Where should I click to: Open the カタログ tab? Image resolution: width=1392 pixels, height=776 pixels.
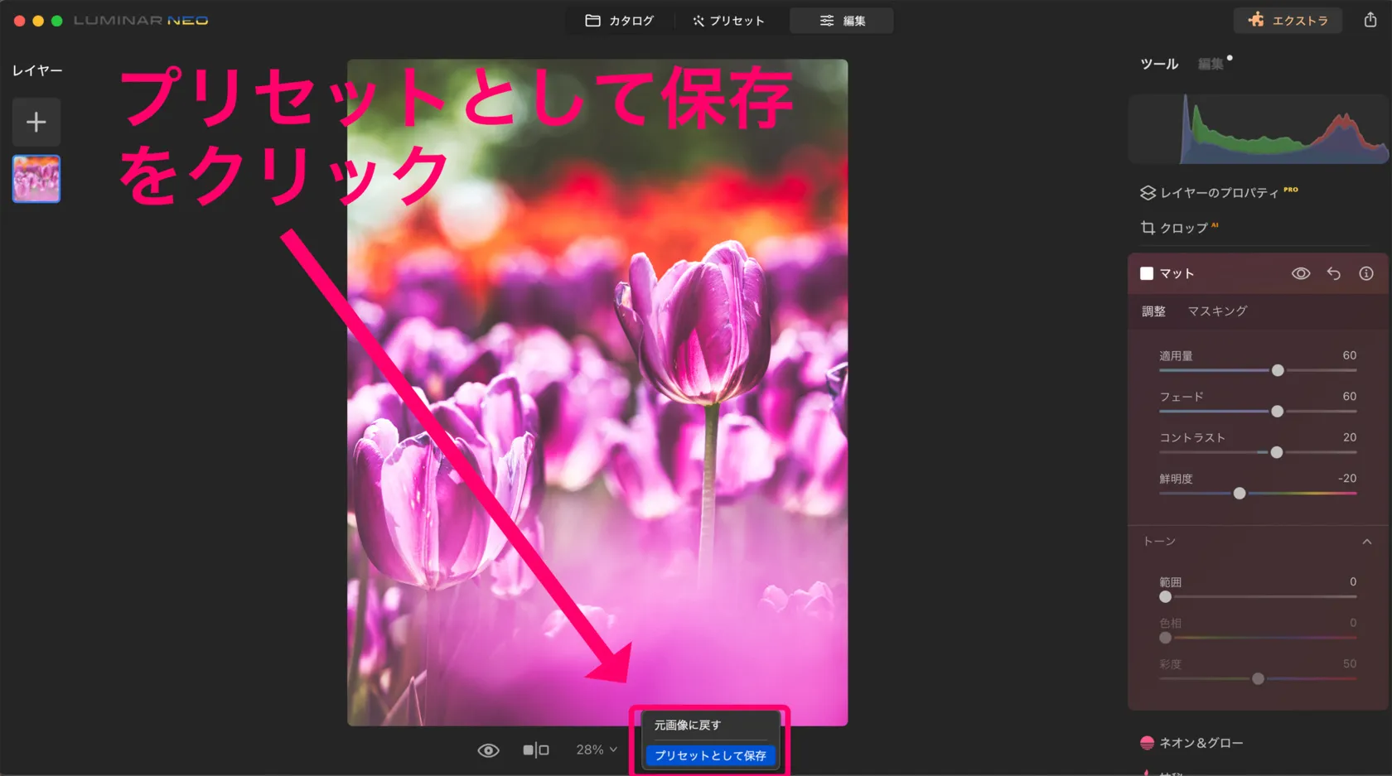coord(620,21)
